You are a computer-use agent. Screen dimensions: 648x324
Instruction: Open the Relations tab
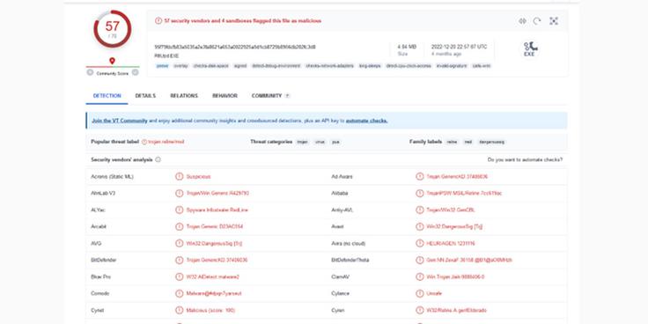tap(184, 95)
